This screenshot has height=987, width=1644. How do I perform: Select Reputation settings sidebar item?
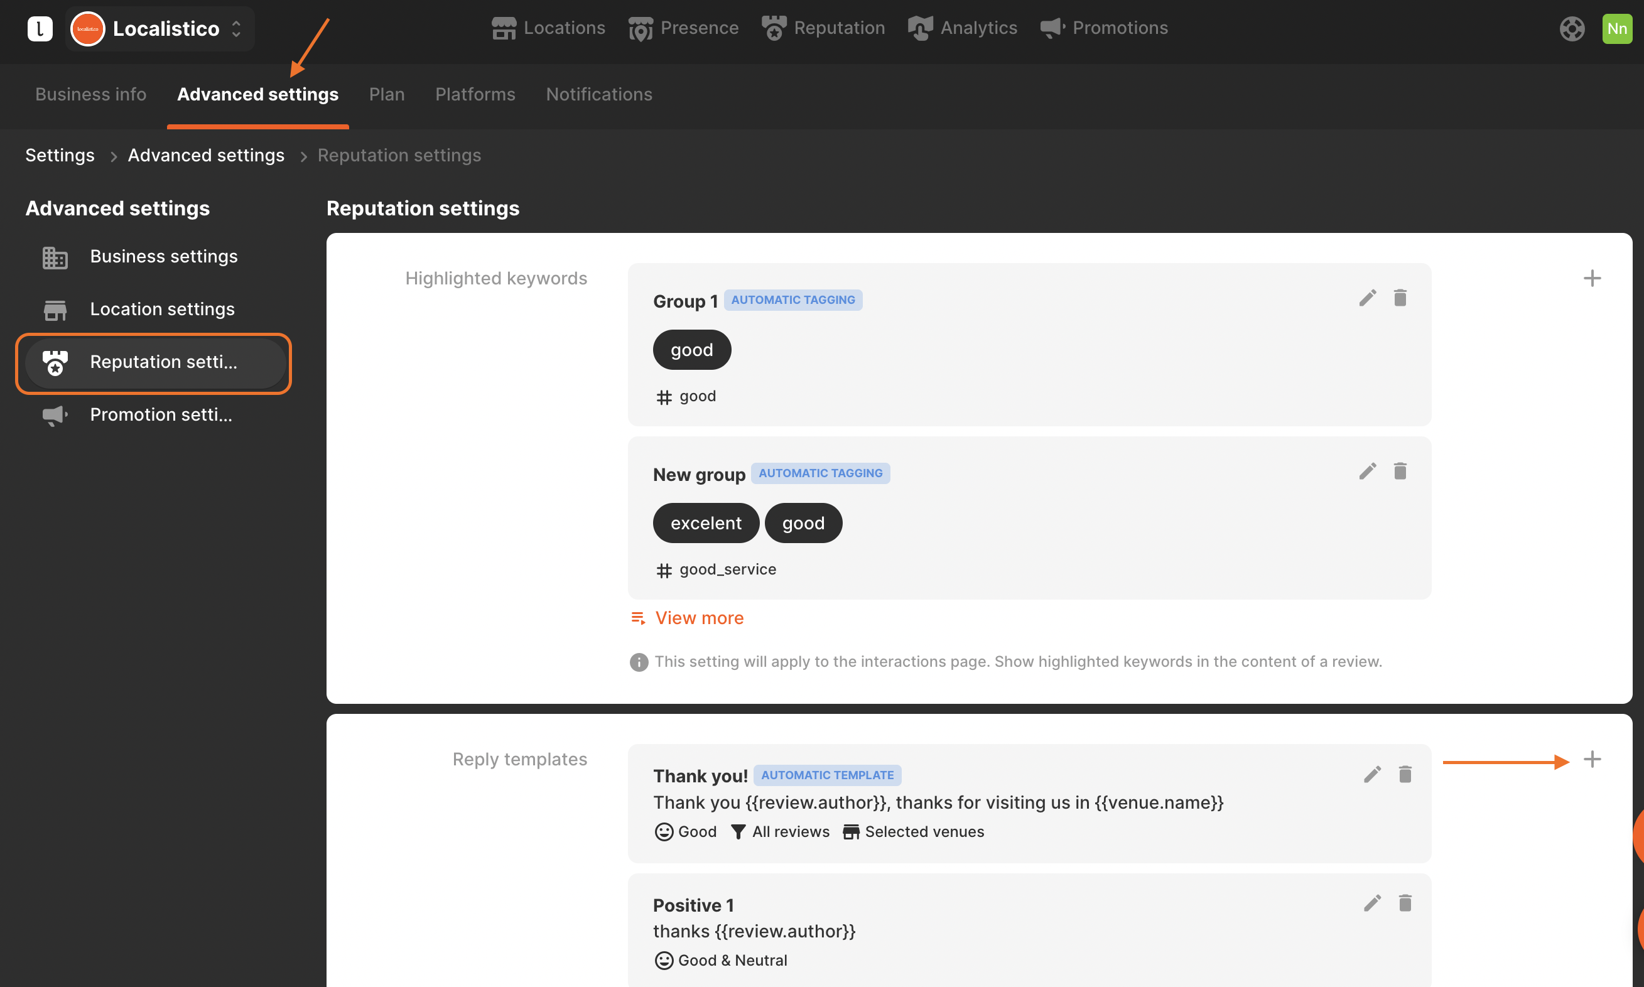click(155, 362)
